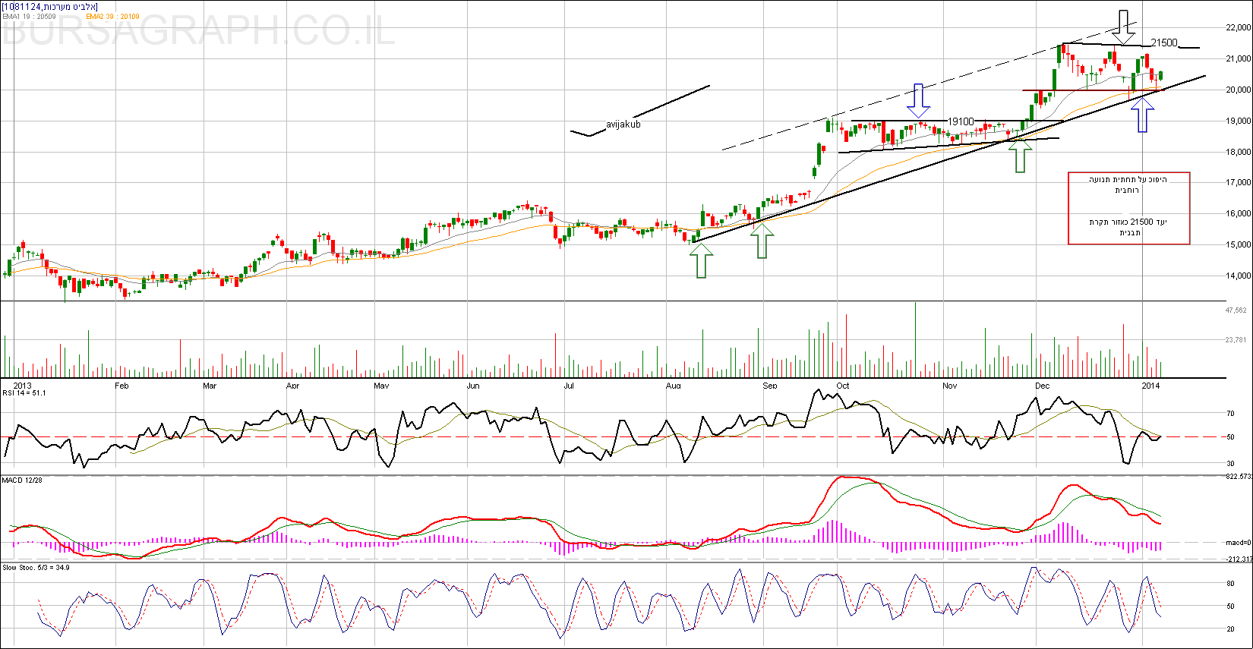The height and width of the screenshot is (649, 1253).
Task: Click the 80 level on the stochastic axis
Action: pyautogui.click(x=1231, y=584)
